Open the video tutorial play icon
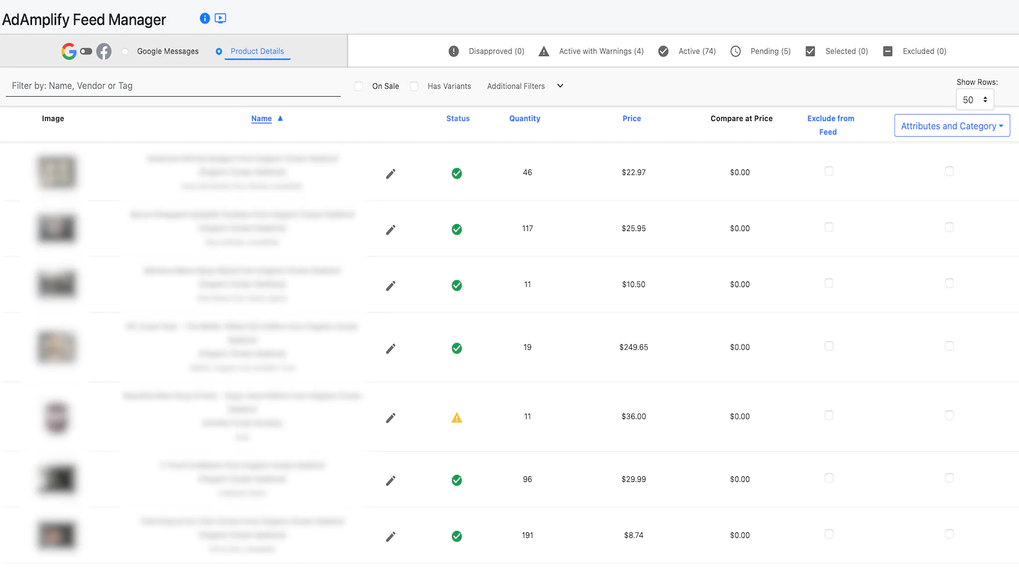1019x573 pixels. click(x=220, y=18)
